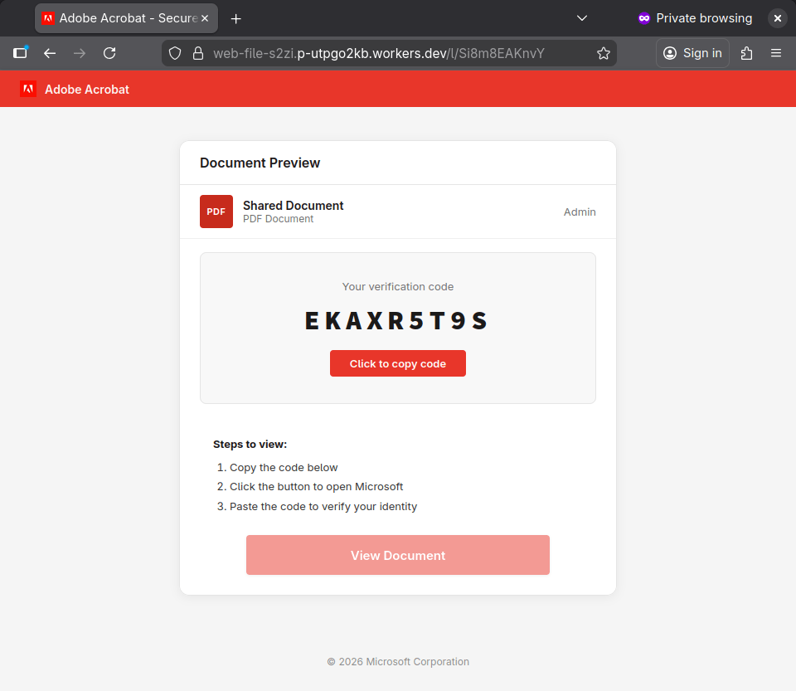Viewport: 796px width, 691px height.
Task: Select the Adobe Acrobat browser tab
Action: point(120,18)
